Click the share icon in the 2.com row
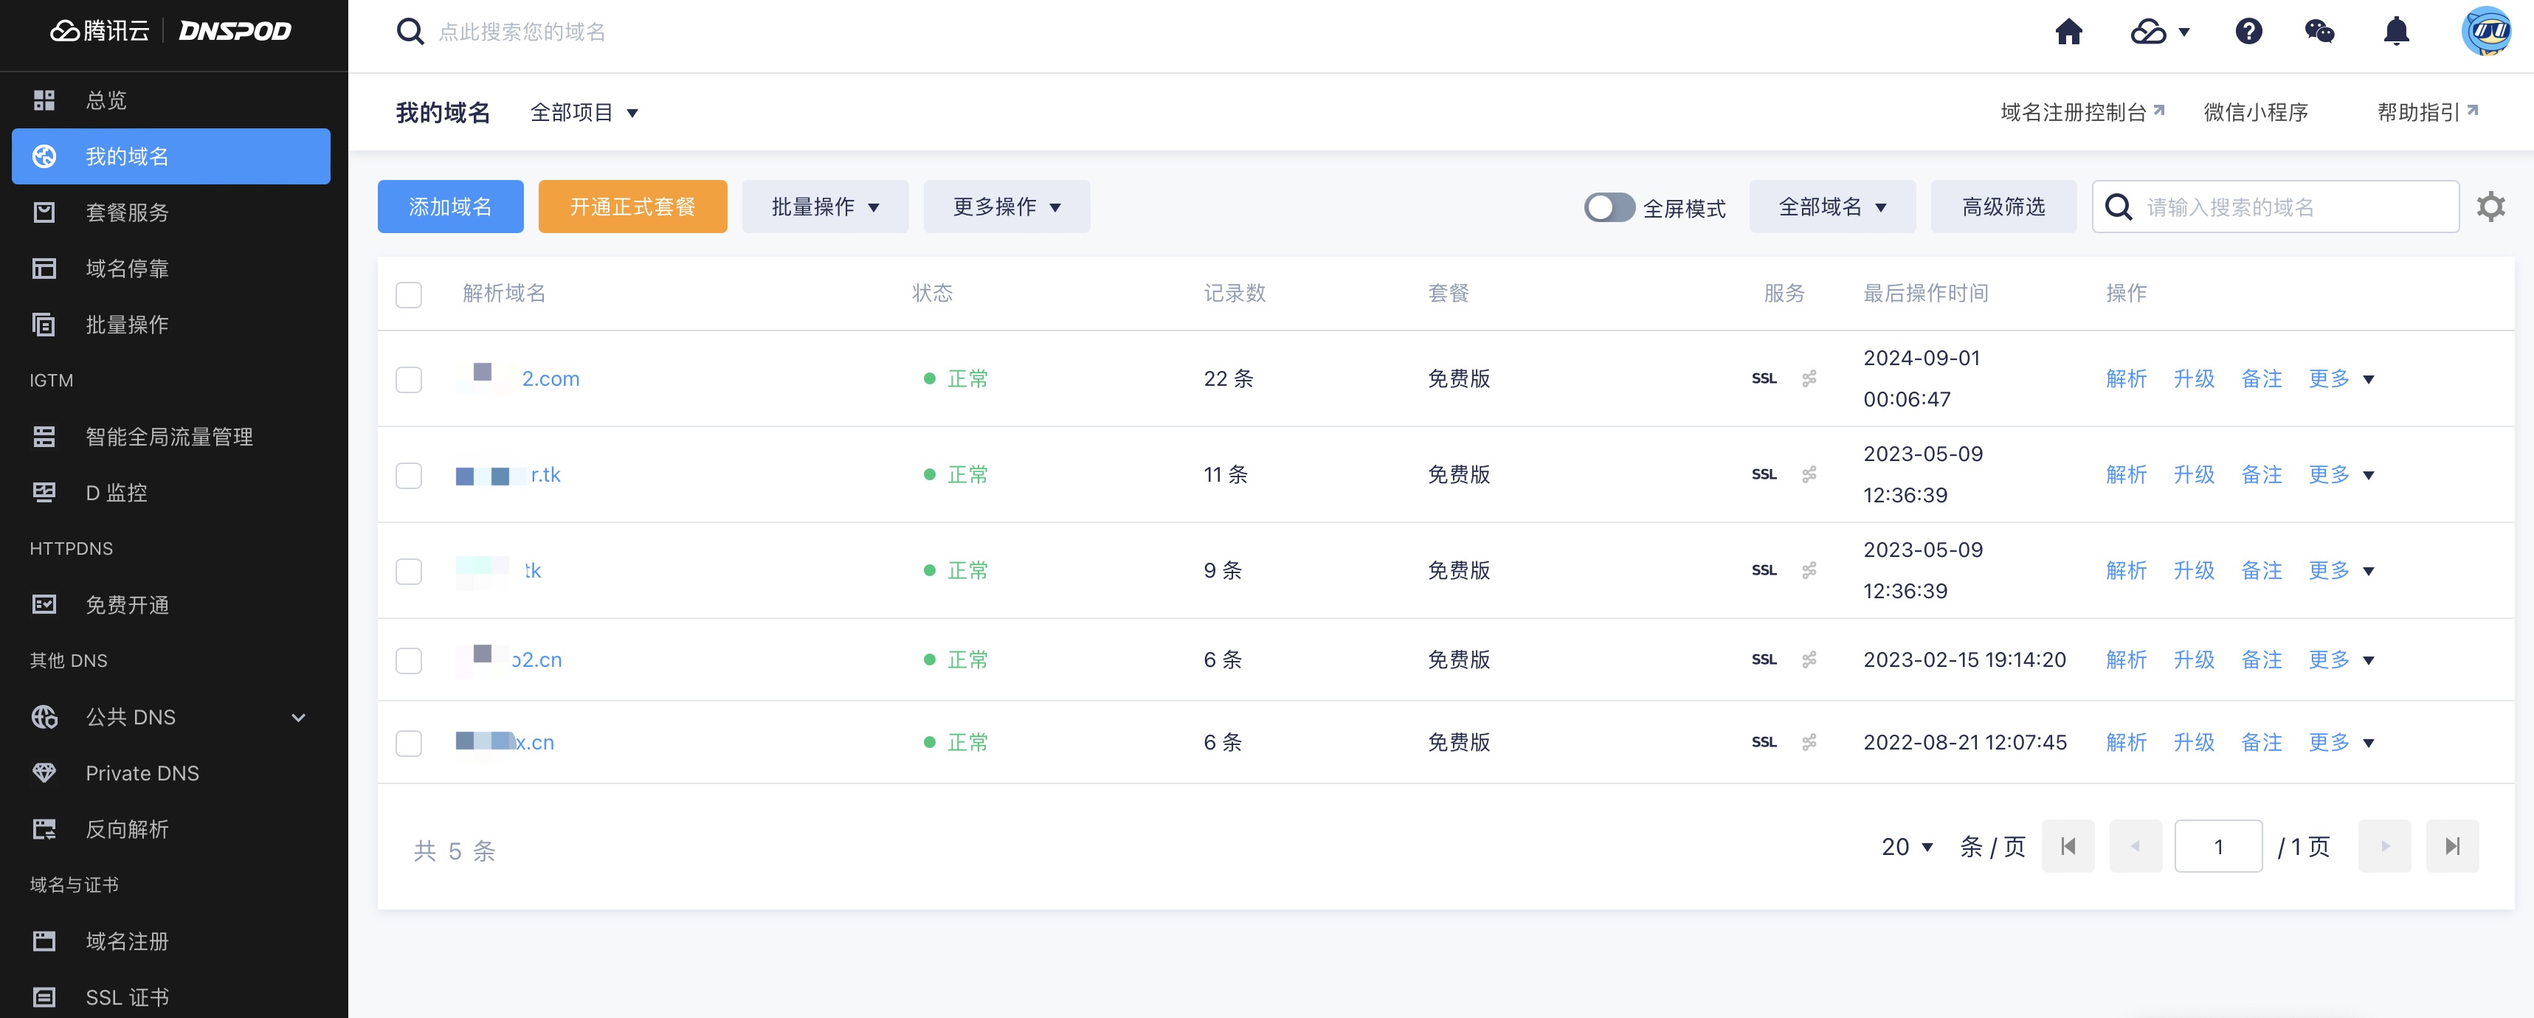 click(1809, 378)
